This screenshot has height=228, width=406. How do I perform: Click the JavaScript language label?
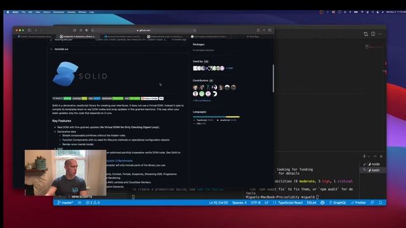point(227,120)
